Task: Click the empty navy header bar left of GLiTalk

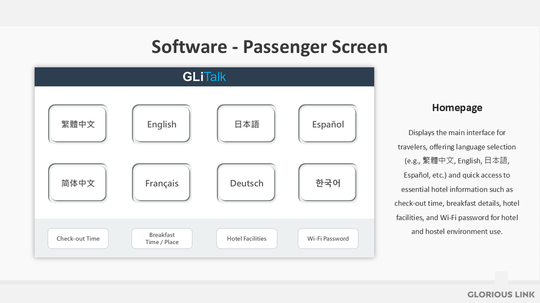Action: [105, 77]
